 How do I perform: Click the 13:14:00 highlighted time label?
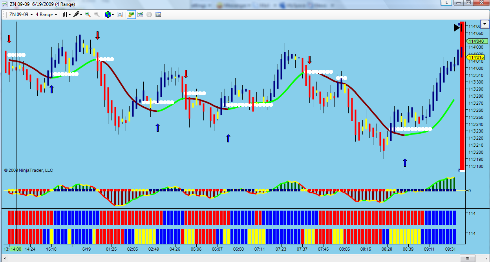[15, 249]
